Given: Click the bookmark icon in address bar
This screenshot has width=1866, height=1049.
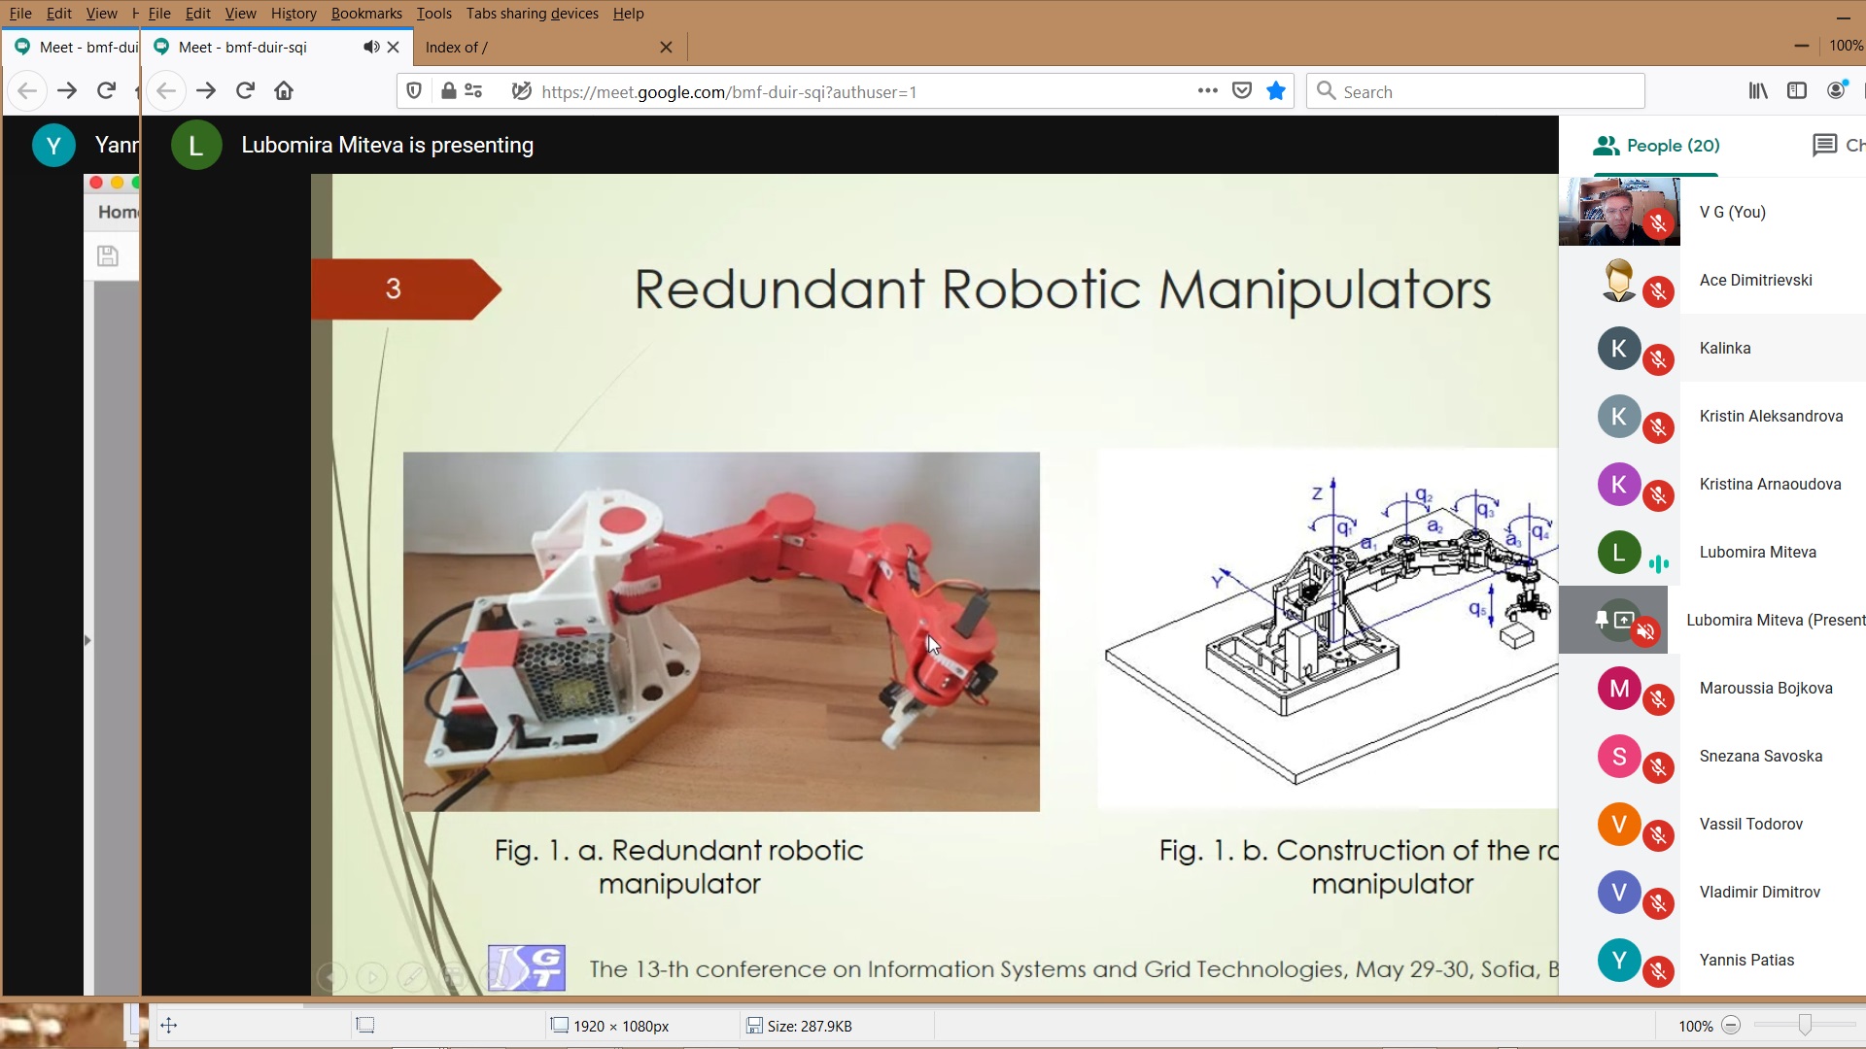Looking at the screenshot, I should point(1276,91).
